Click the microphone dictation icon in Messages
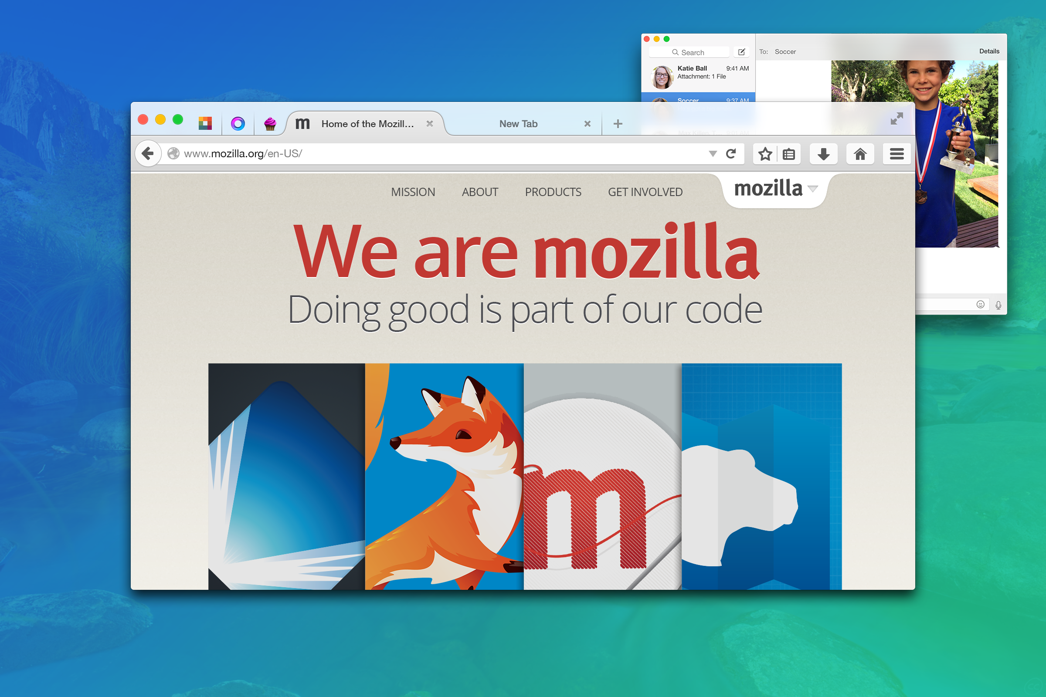The height and width of the screenshot is (697, 1046). click(998, 305)
